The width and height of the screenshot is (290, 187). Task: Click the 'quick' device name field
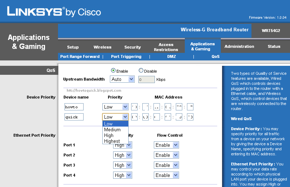74,117
